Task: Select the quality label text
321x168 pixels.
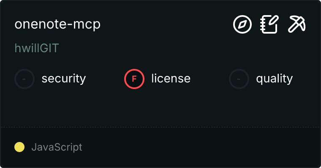Action: click(274, 79)
